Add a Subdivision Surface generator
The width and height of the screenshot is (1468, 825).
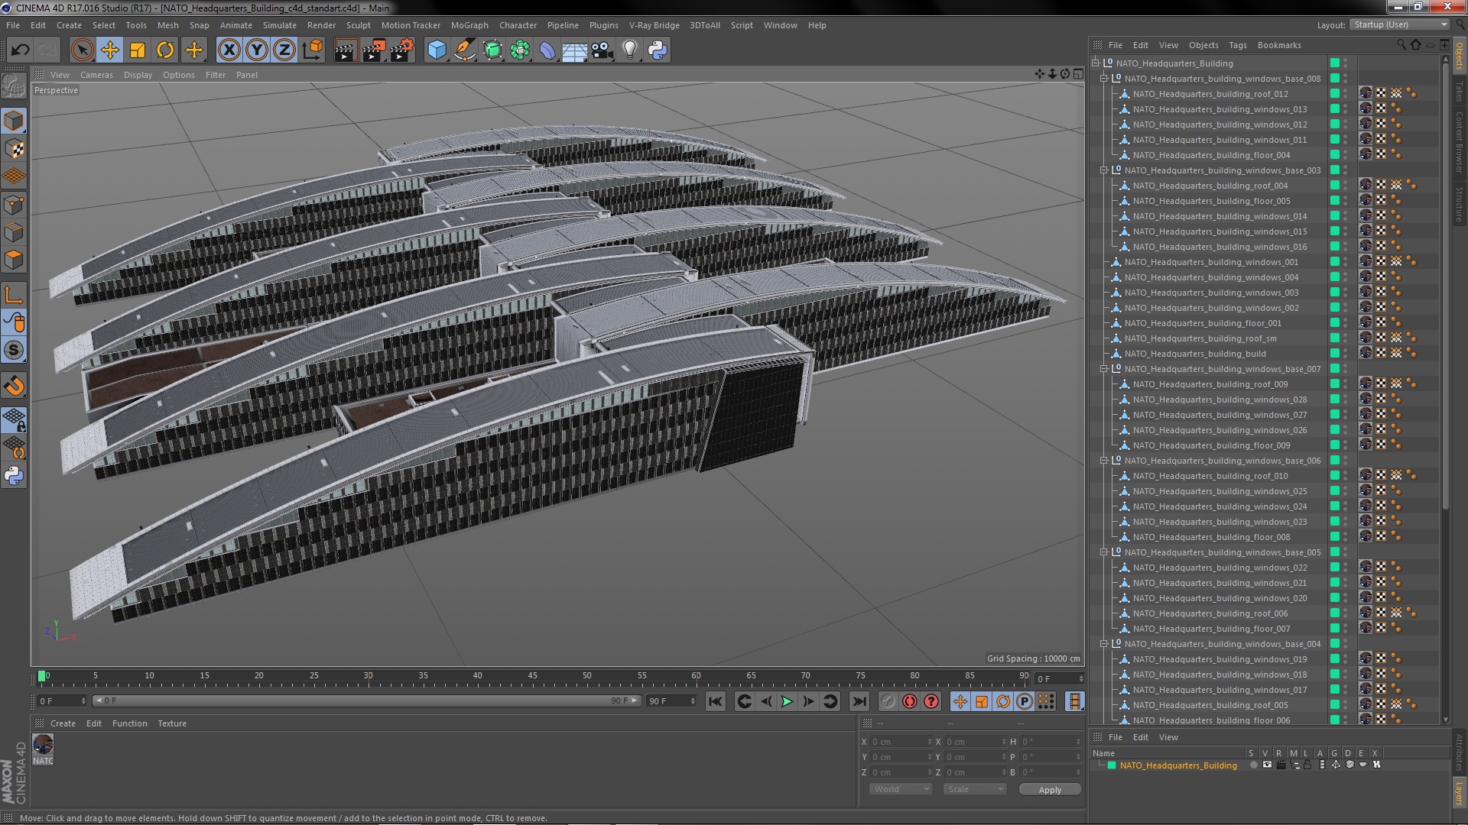click(x=492, y=50)
